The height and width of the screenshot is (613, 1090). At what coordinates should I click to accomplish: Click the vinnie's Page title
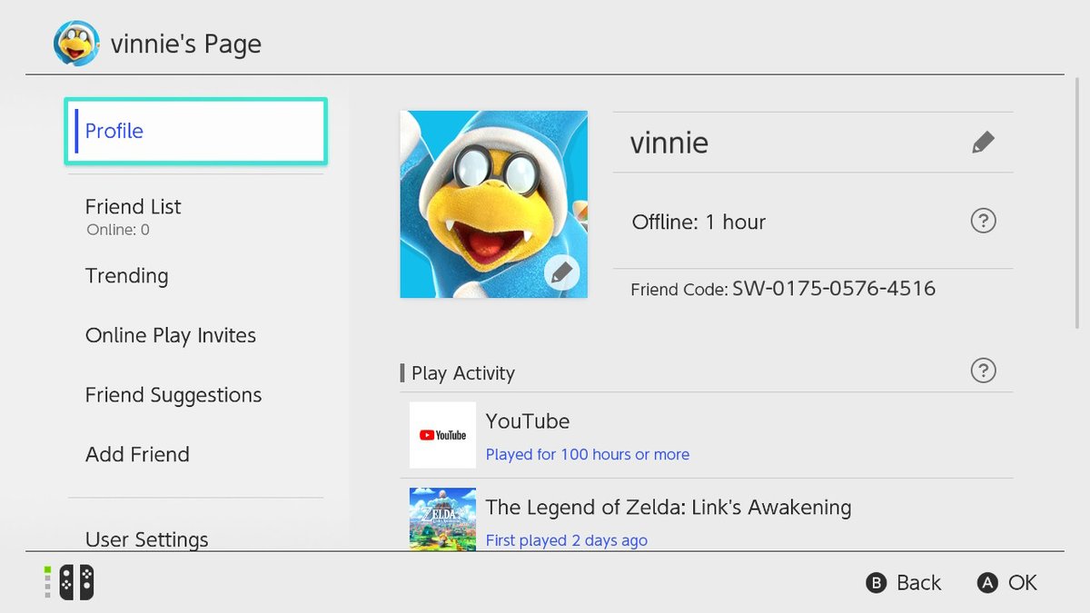coord(186,44)
